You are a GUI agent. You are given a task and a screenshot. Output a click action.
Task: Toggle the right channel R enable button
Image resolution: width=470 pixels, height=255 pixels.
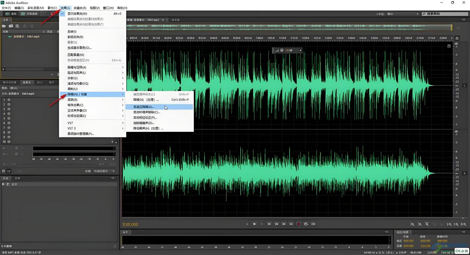pos(464,173)
